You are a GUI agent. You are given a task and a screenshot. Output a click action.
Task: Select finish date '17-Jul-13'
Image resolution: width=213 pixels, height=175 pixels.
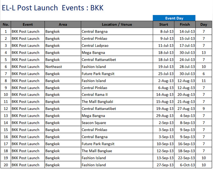pos(185,45)
